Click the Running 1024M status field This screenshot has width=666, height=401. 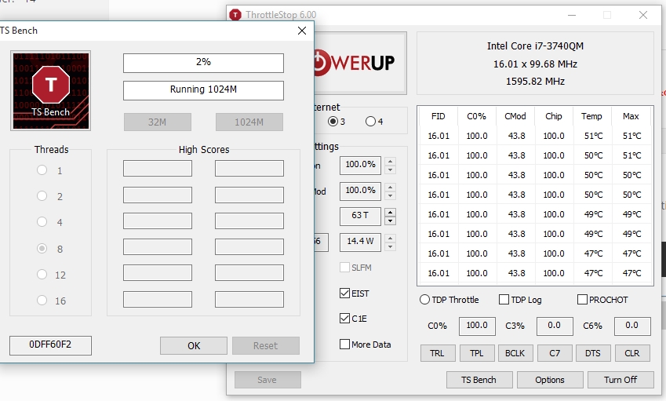pyautogui.click(x=203, y=90)
